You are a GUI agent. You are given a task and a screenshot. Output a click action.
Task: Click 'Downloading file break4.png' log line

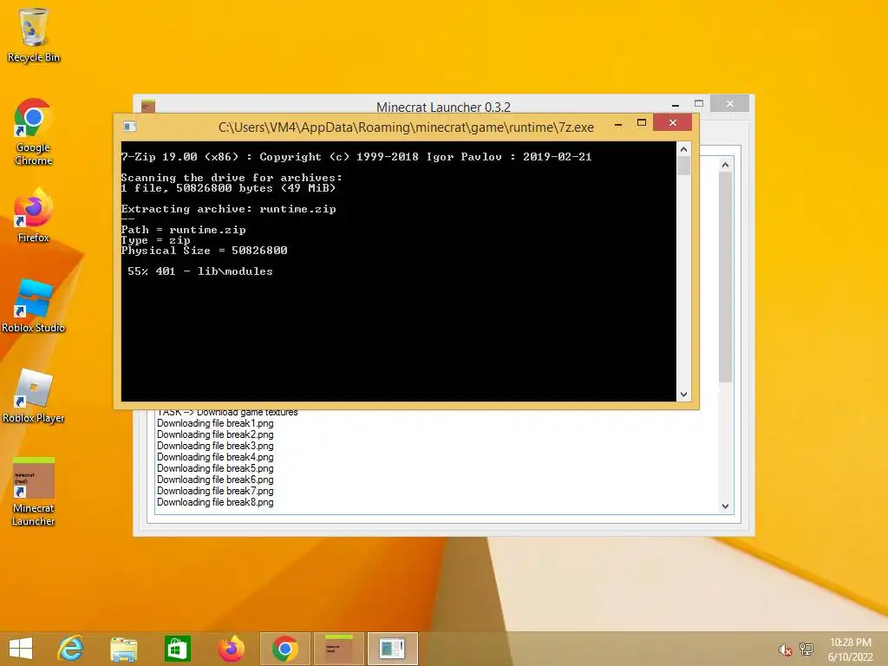(215, 457)
